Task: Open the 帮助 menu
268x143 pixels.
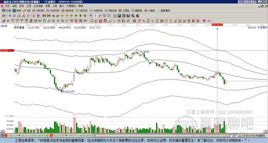Action: point(81,6)
